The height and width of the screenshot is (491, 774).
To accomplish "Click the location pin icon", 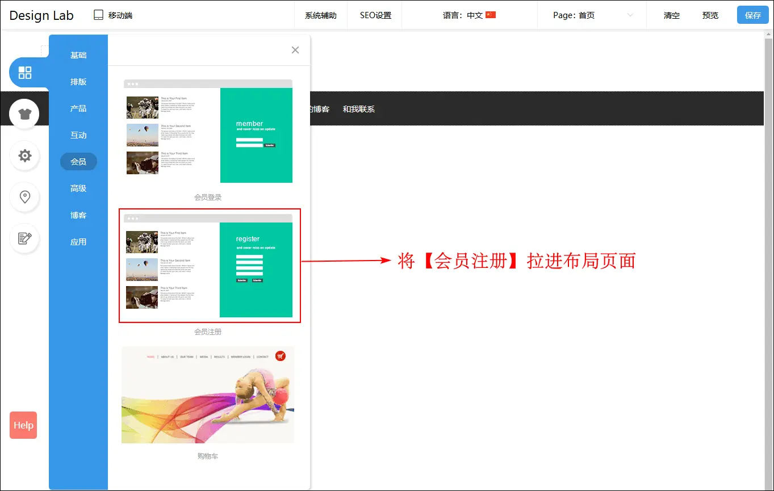I will (x=24, y=197).
